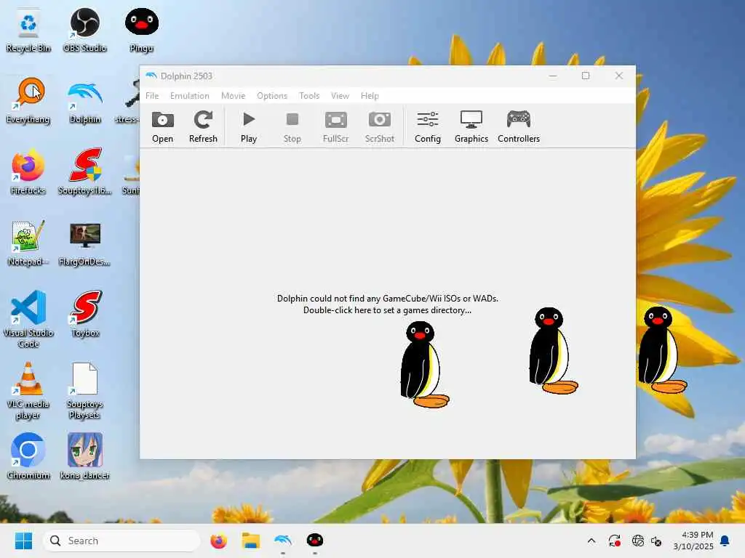Open the Options menu
Viewport: 745px width, 558px height.
[x=272, y=96]
